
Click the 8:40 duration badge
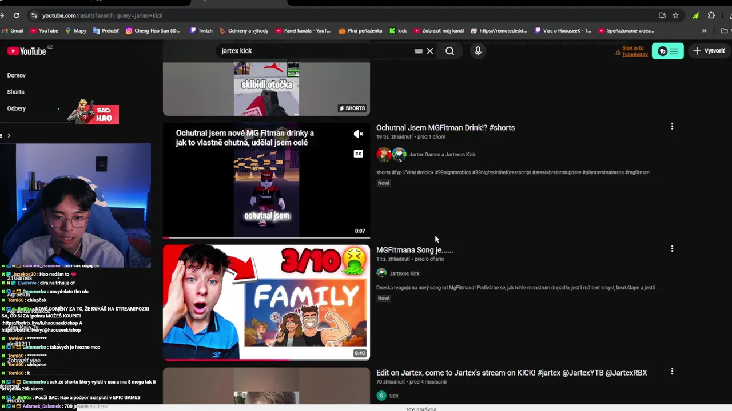tap(360, 353)
